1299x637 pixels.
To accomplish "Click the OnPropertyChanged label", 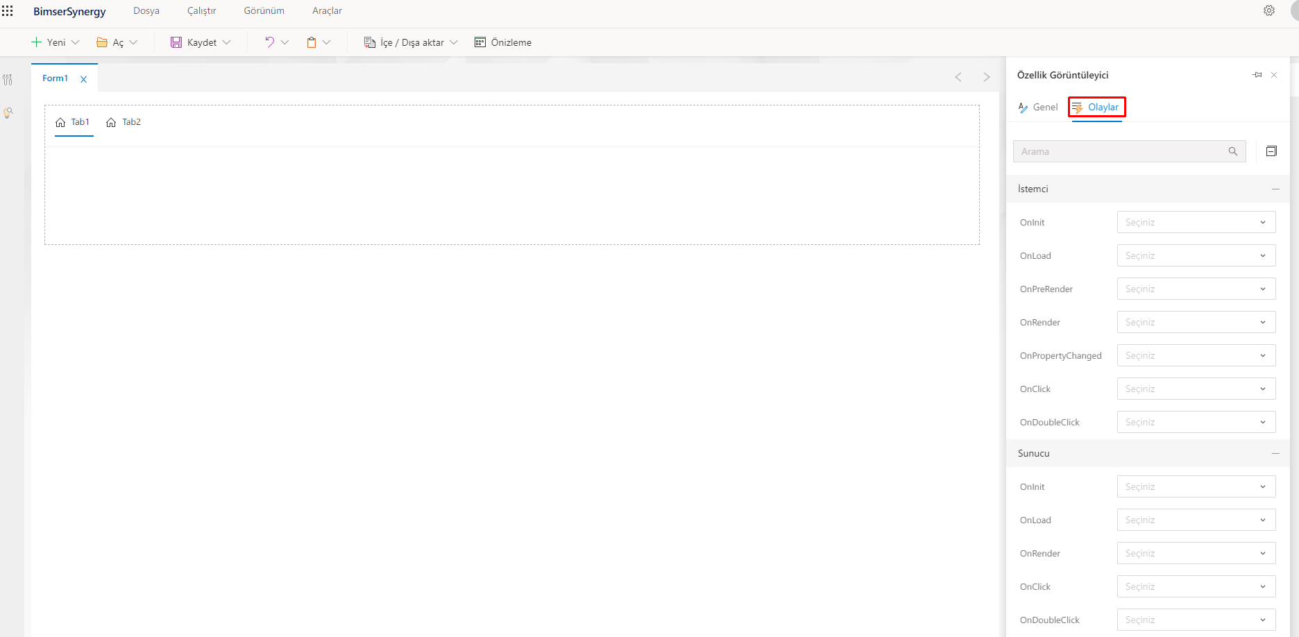I will click(x=1061, y=355).
